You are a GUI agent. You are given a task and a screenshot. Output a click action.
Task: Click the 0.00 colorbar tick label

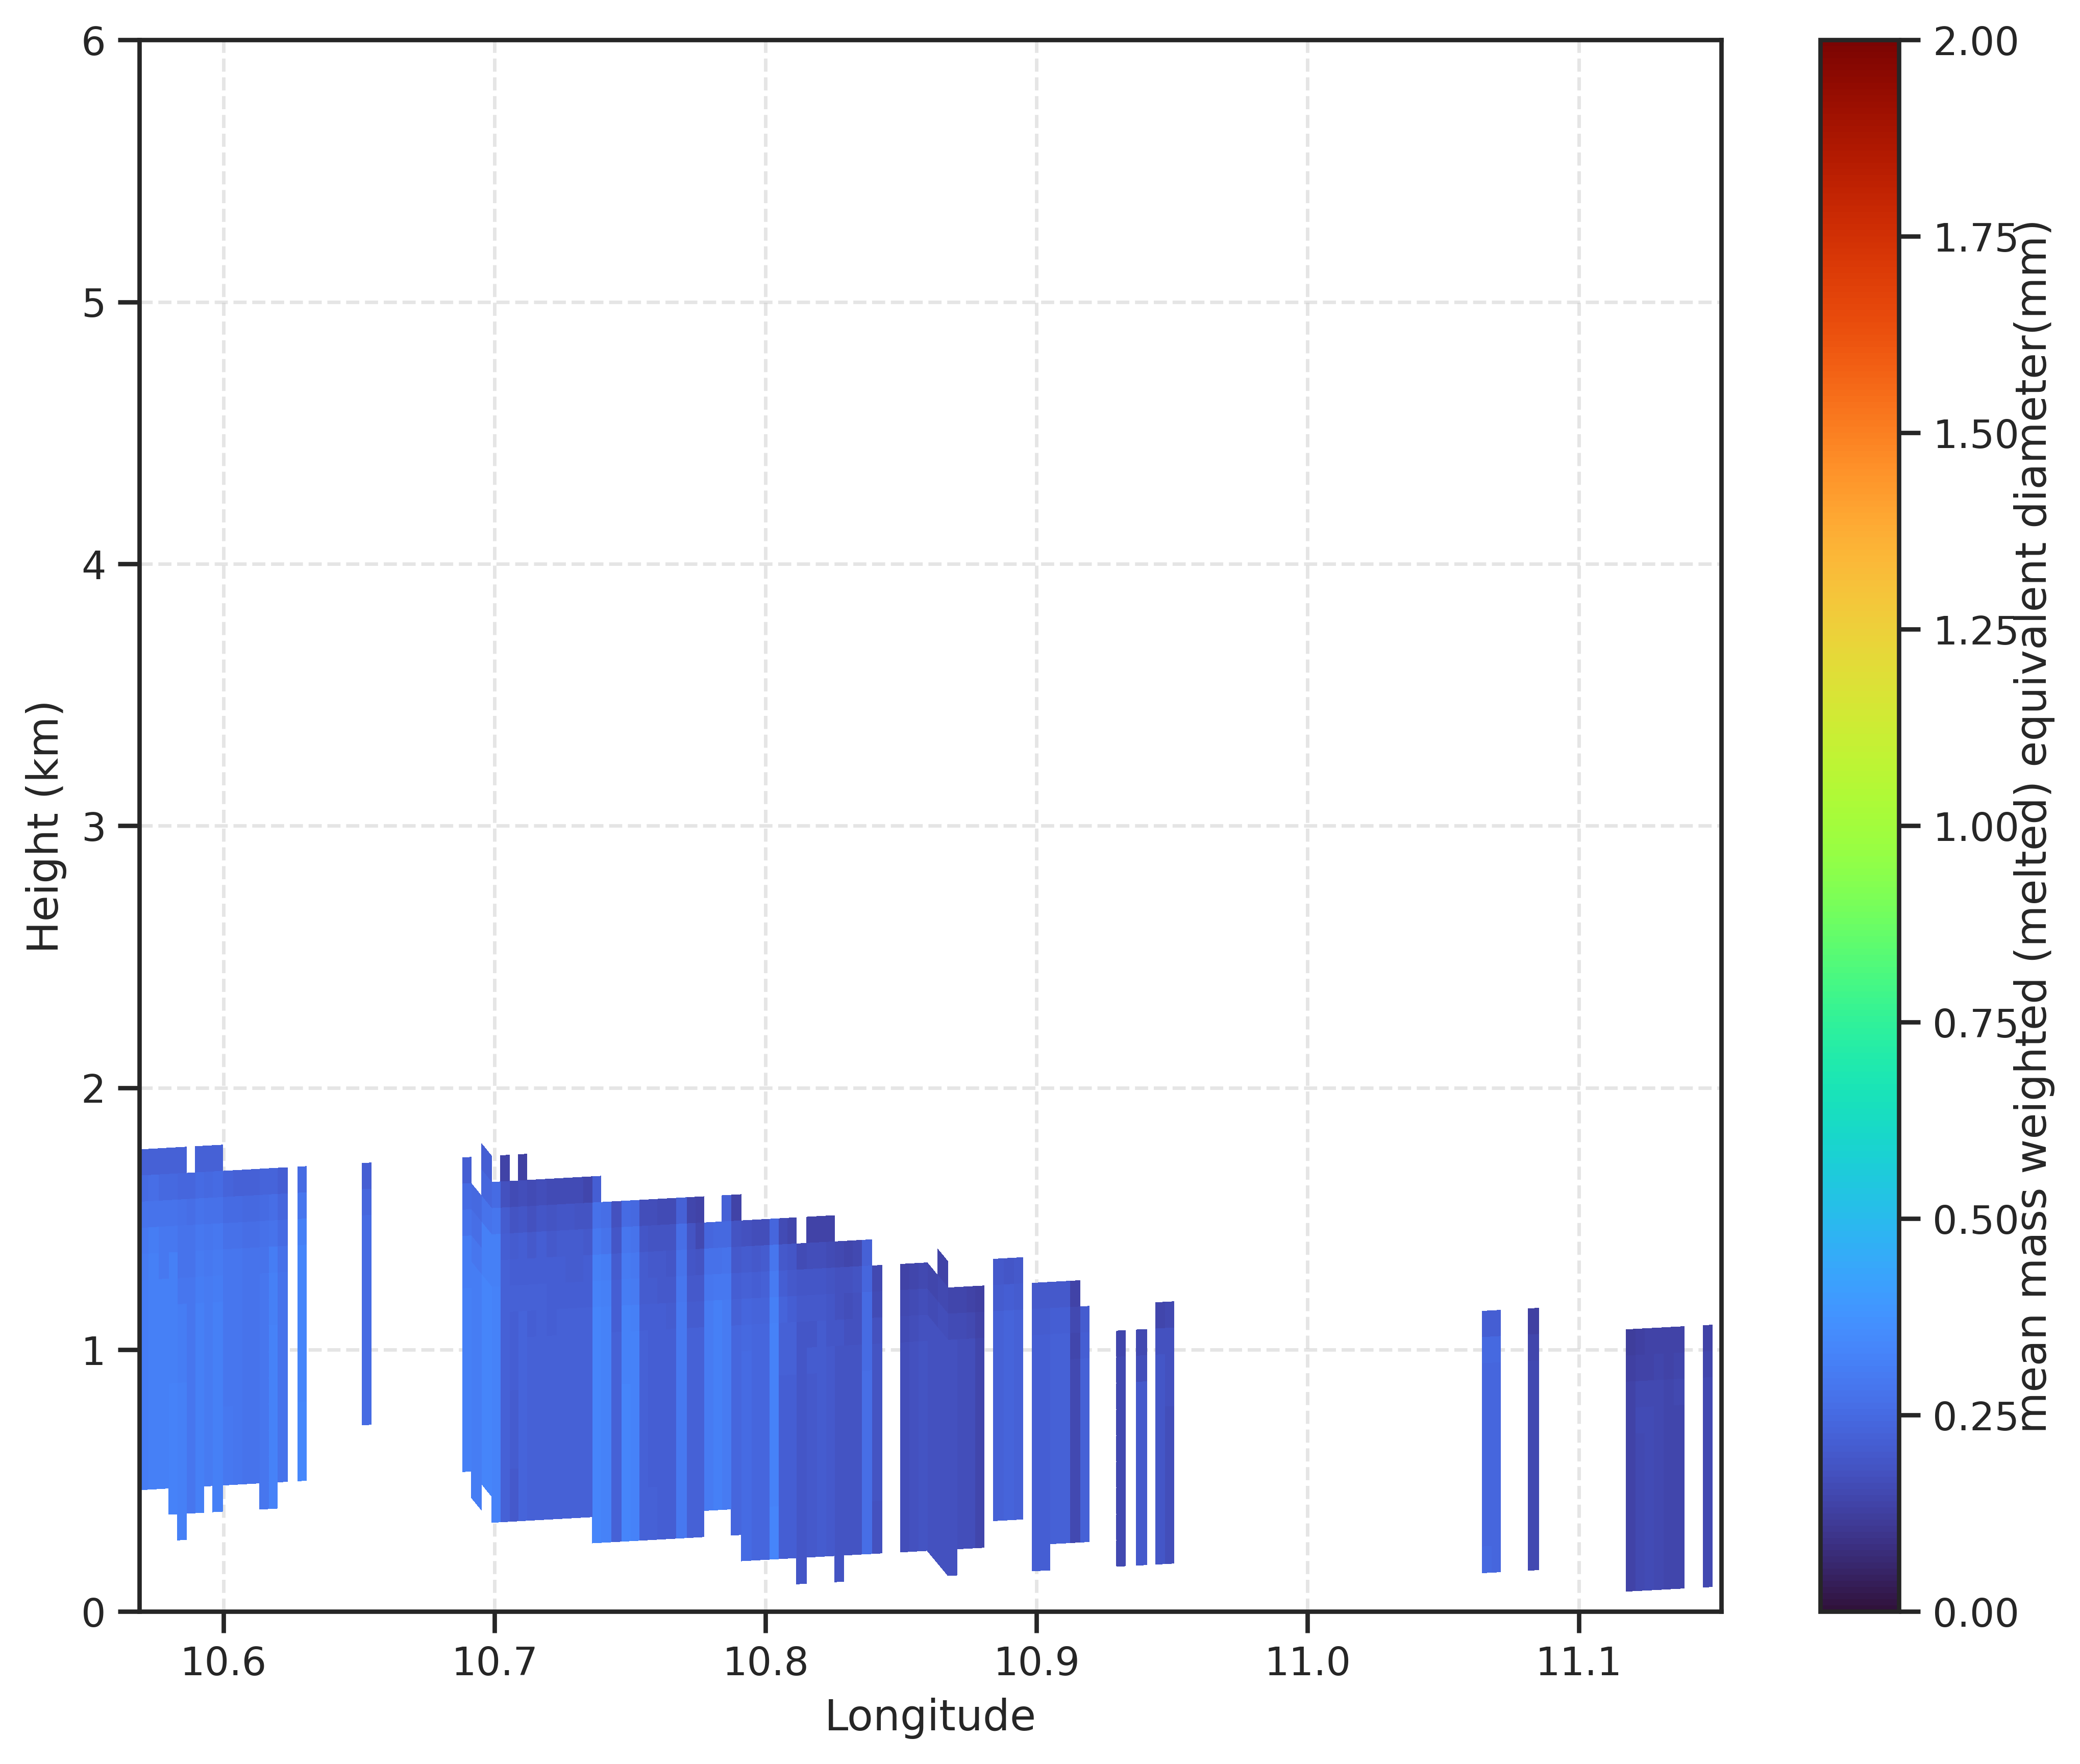[x=1975, y=1613]
